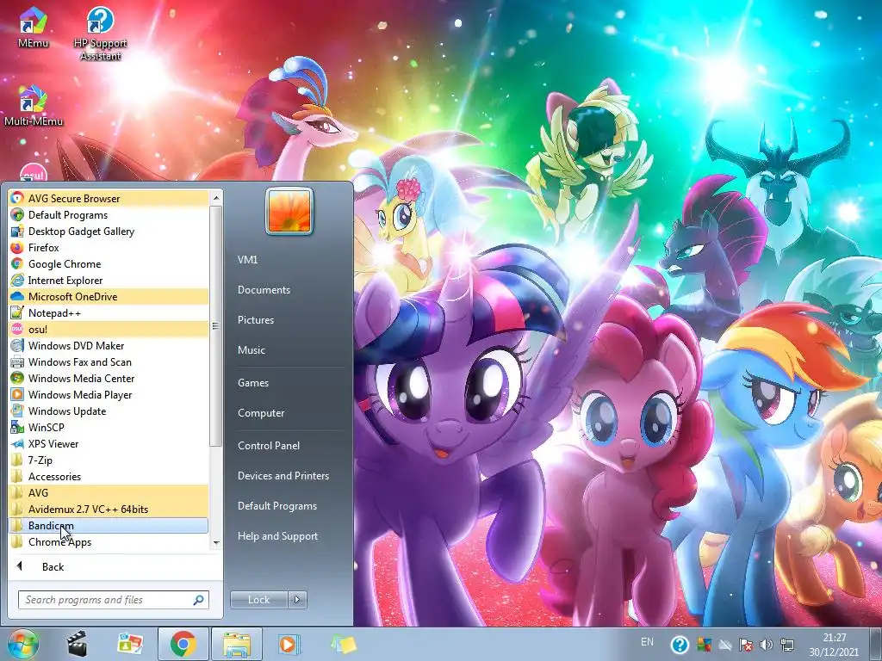
Task: Open the VM1 user folder
Action: (x=247, y=260)
